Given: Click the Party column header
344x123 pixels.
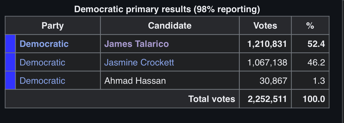Looking at the screenshot, I should [52, 26].
